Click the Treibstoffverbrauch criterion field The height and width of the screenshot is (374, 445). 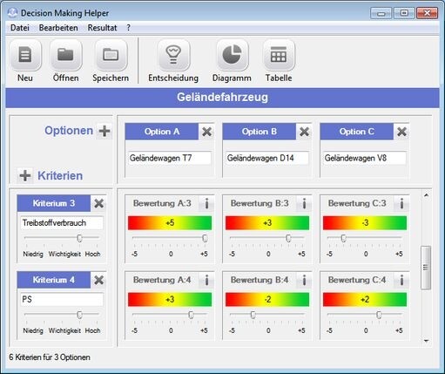(62, 223)
